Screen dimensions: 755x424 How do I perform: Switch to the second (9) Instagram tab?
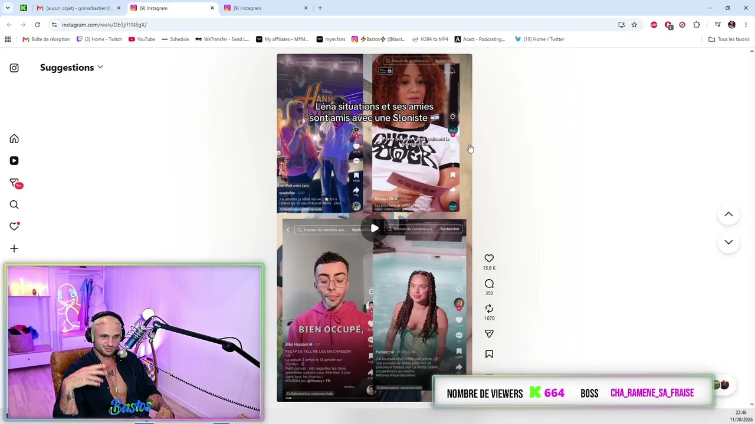pyautogui.click(x=266, y=8)
